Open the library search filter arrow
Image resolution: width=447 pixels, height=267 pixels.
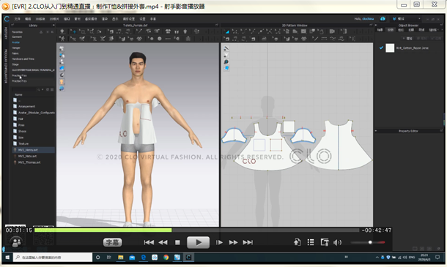click(43, 89)
